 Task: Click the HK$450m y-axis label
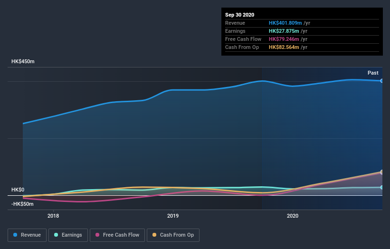[23, 61]
